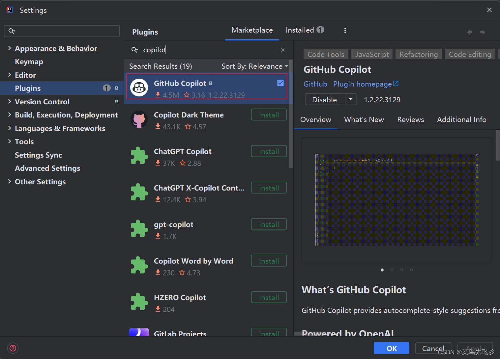Uncheck the GitHub Copilot enabled checkbox
The width and height of the screenshot is (500, 359).
coord(280,83)
